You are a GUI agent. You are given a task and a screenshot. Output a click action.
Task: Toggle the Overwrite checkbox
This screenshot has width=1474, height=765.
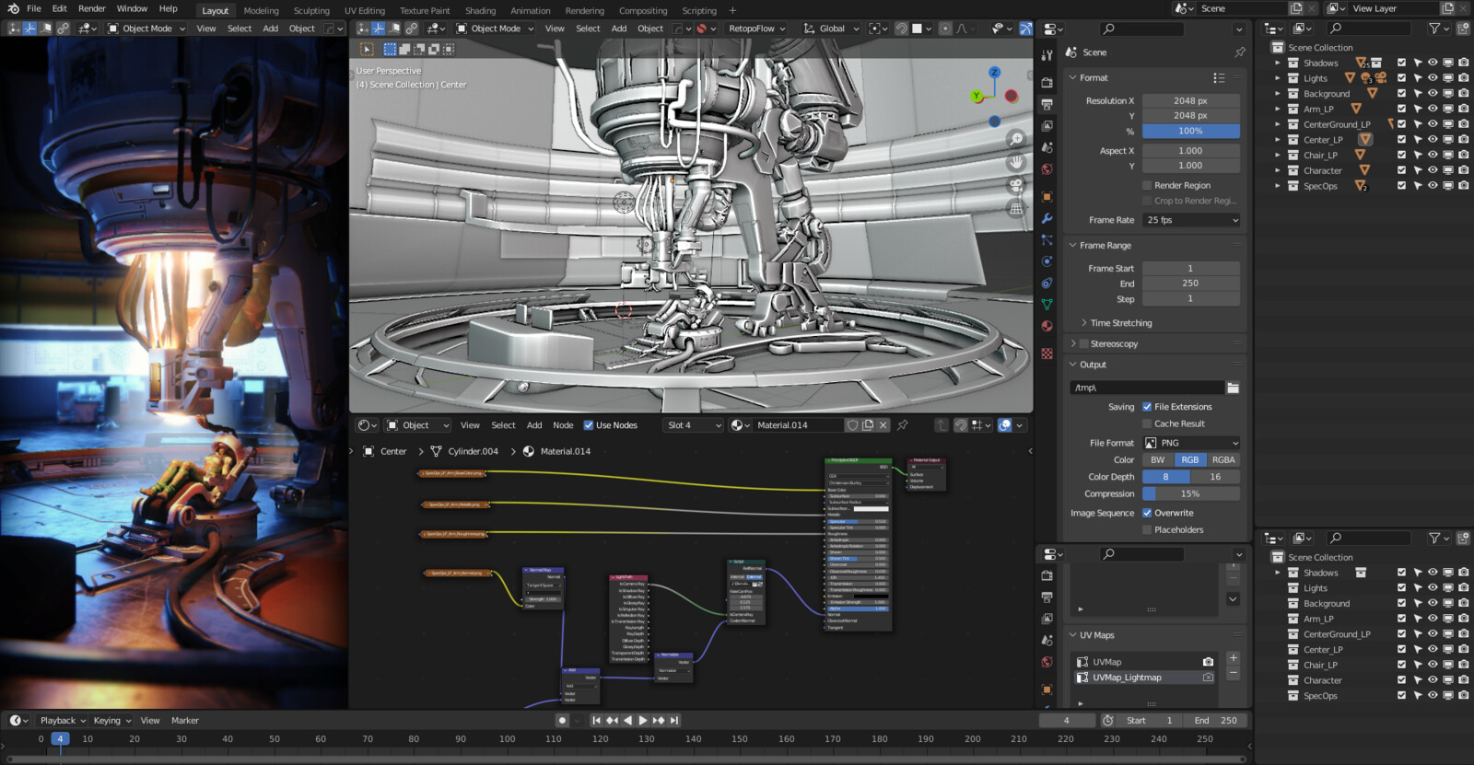(x=1147, y=513)
